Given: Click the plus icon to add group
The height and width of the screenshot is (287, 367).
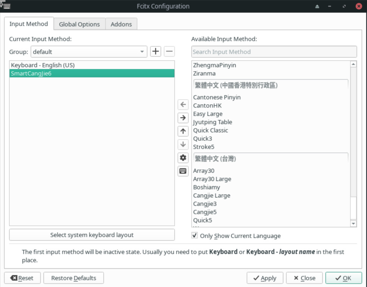Looking at the screenshot, I should tap(156, 52).
